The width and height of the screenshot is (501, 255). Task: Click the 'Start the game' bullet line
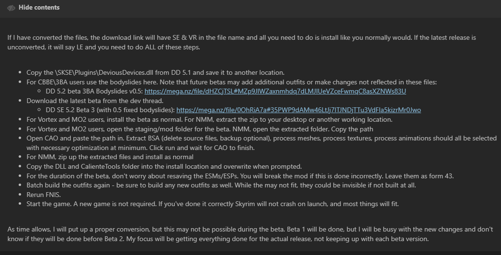coord(213,204)
